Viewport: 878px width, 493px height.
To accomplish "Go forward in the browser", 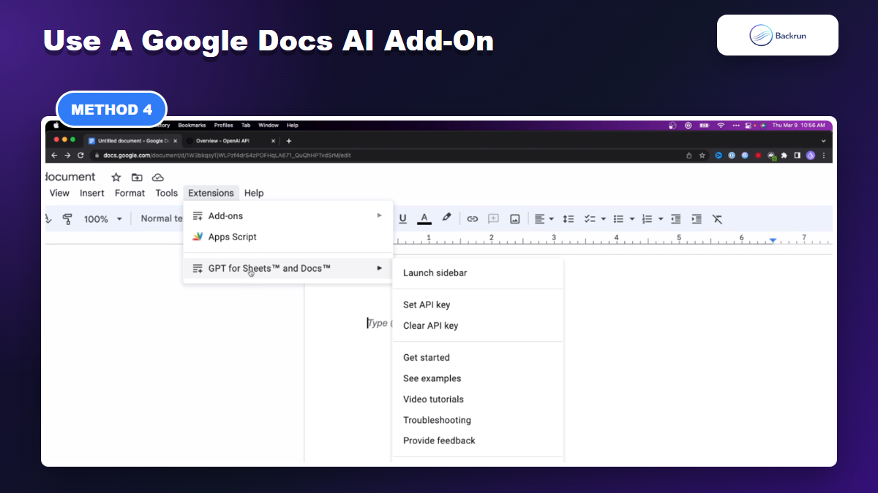I will [x=67, y=155].
